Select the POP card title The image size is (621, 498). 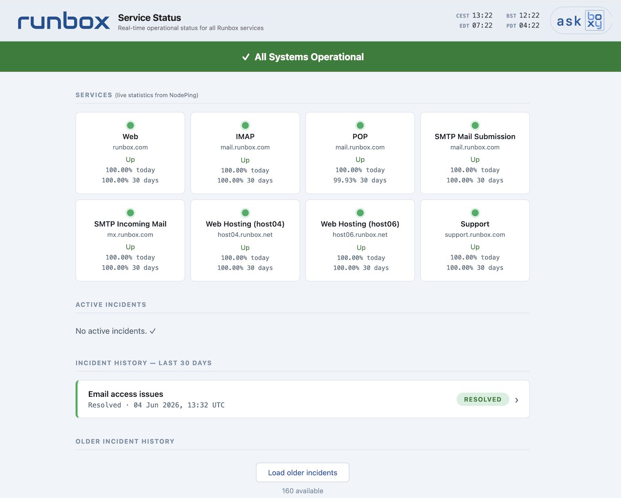tap(360, 137)
